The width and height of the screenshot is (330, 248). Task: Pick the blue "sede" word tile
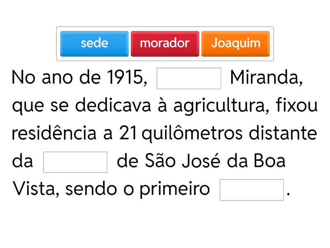[x=94, y=43]
